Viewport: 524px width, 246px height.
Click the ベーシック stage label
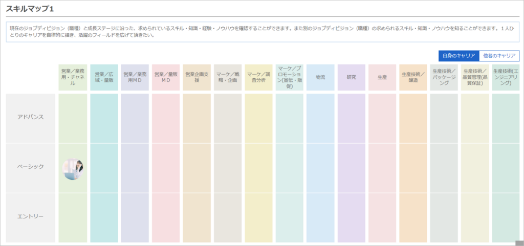click(x=30, y=167)
